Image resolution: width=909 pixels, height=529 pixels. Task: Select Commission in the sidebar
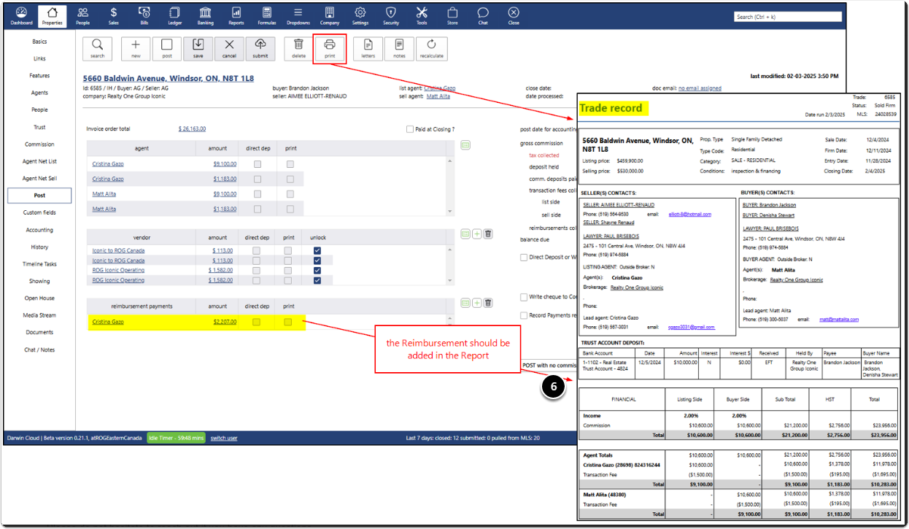coord(39,144)
